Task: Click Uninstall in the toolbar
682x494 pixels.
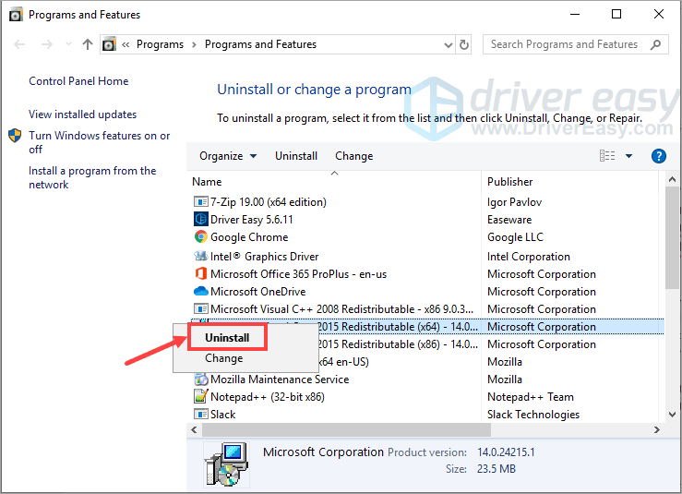Action: [296, 156]
